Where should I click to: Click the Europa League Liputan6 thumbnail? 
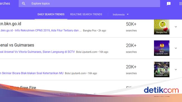tap(162, 48)
